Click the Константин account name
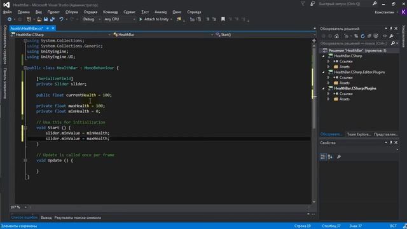 tap(384, 12)
